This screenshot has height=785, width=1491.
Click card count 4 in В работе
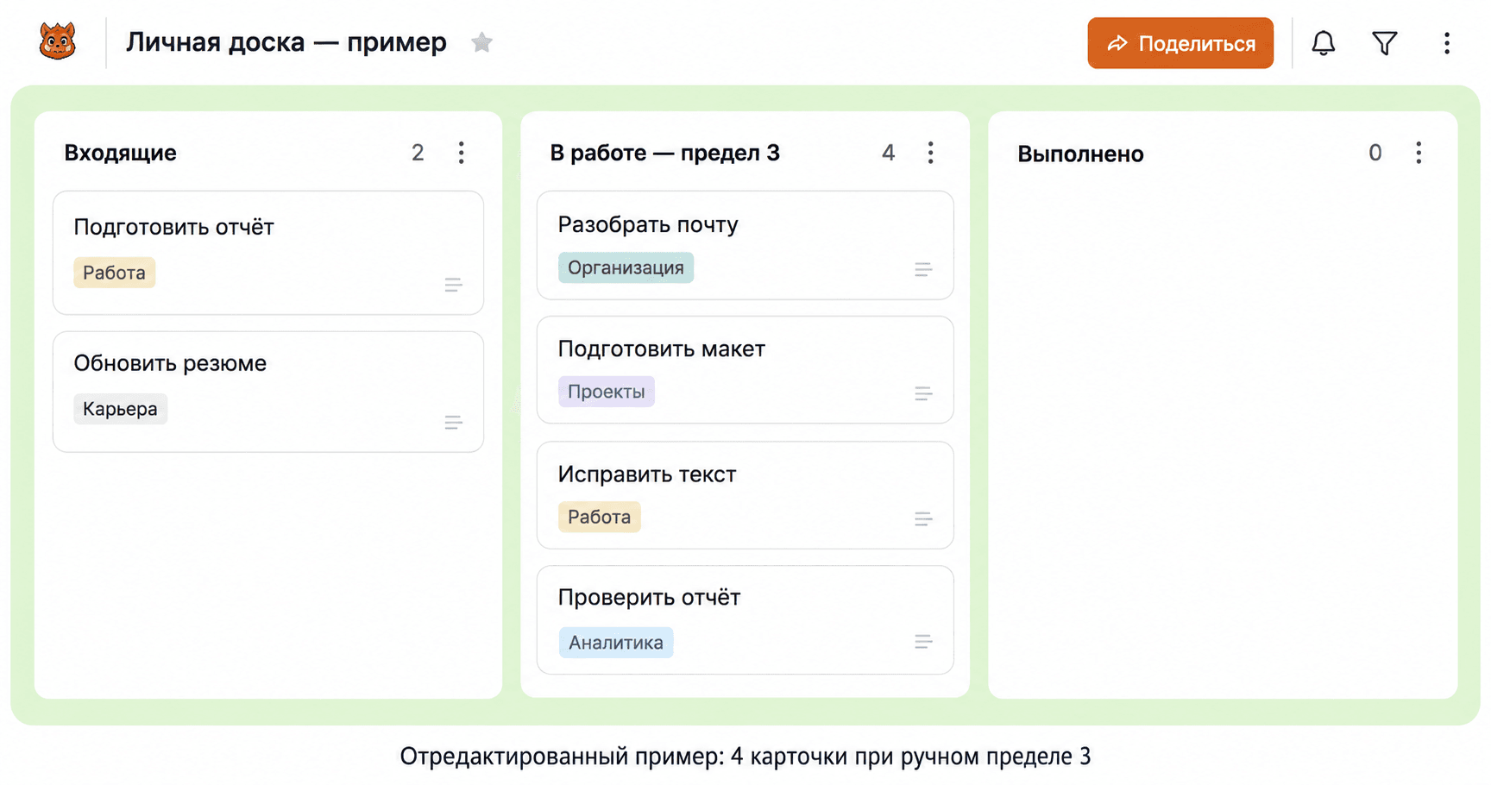[888, 153]
